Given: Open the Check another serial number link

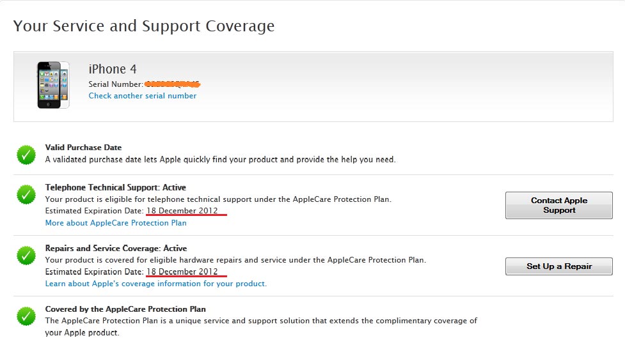Looking at the screenshot, I should point(143,96).
